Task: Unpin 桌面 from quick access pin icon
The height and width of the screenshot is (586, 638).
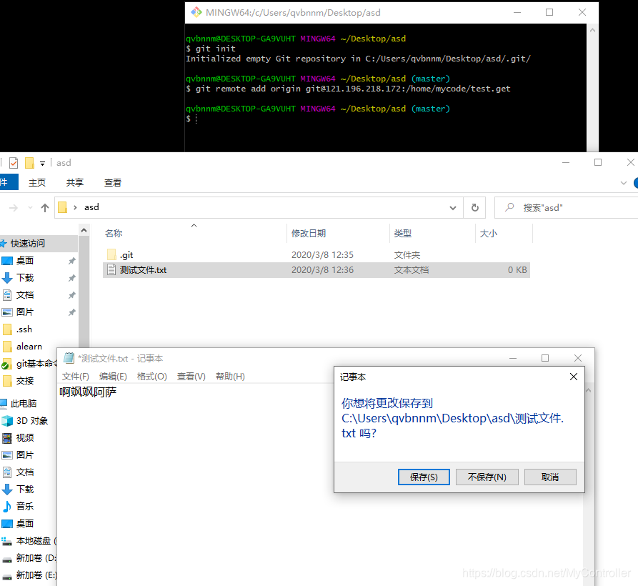Action: pyautogui.click(x=71, y=261)
